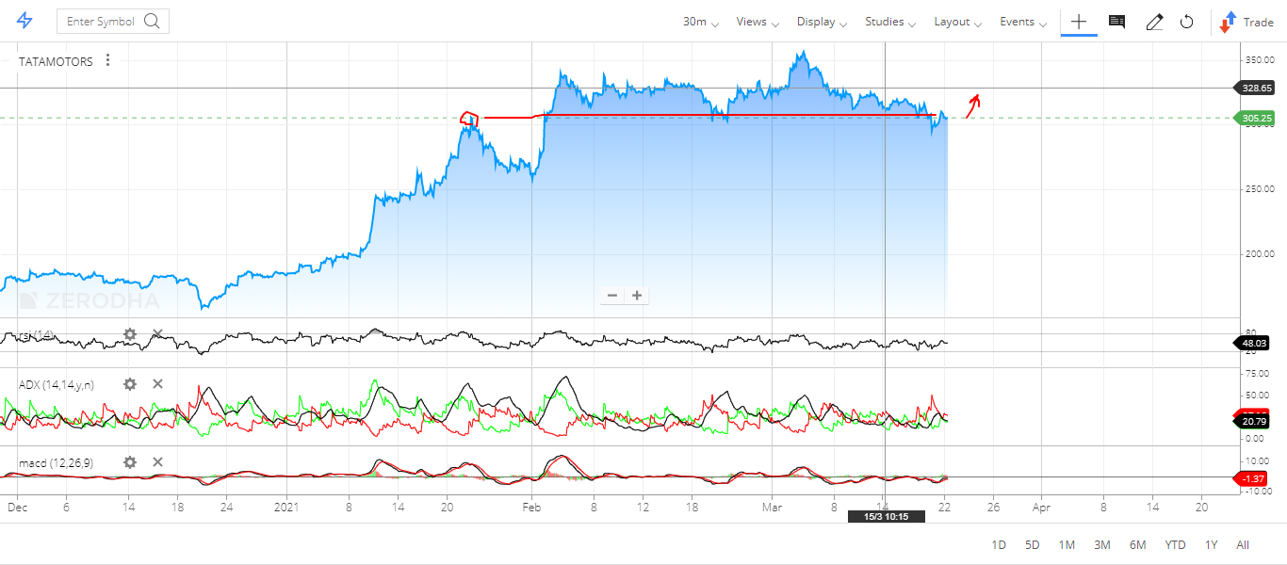Click the ADX 20.79 value label

click(1253, 422)
